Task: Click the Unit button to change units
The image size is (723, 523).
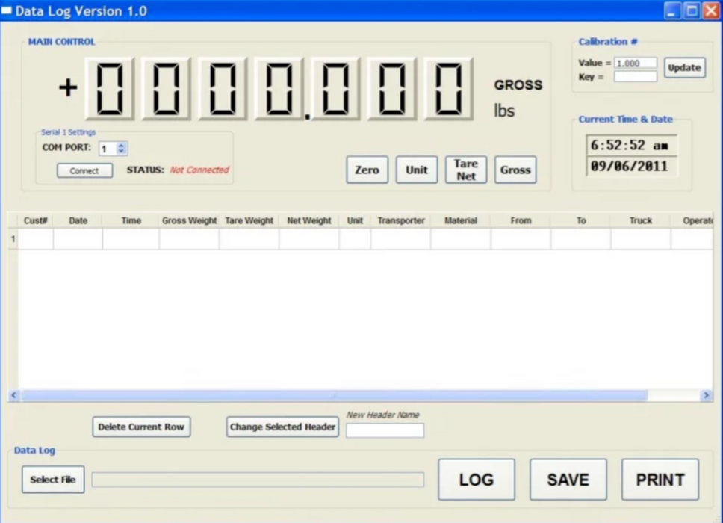Action: [x=416, y=170]
